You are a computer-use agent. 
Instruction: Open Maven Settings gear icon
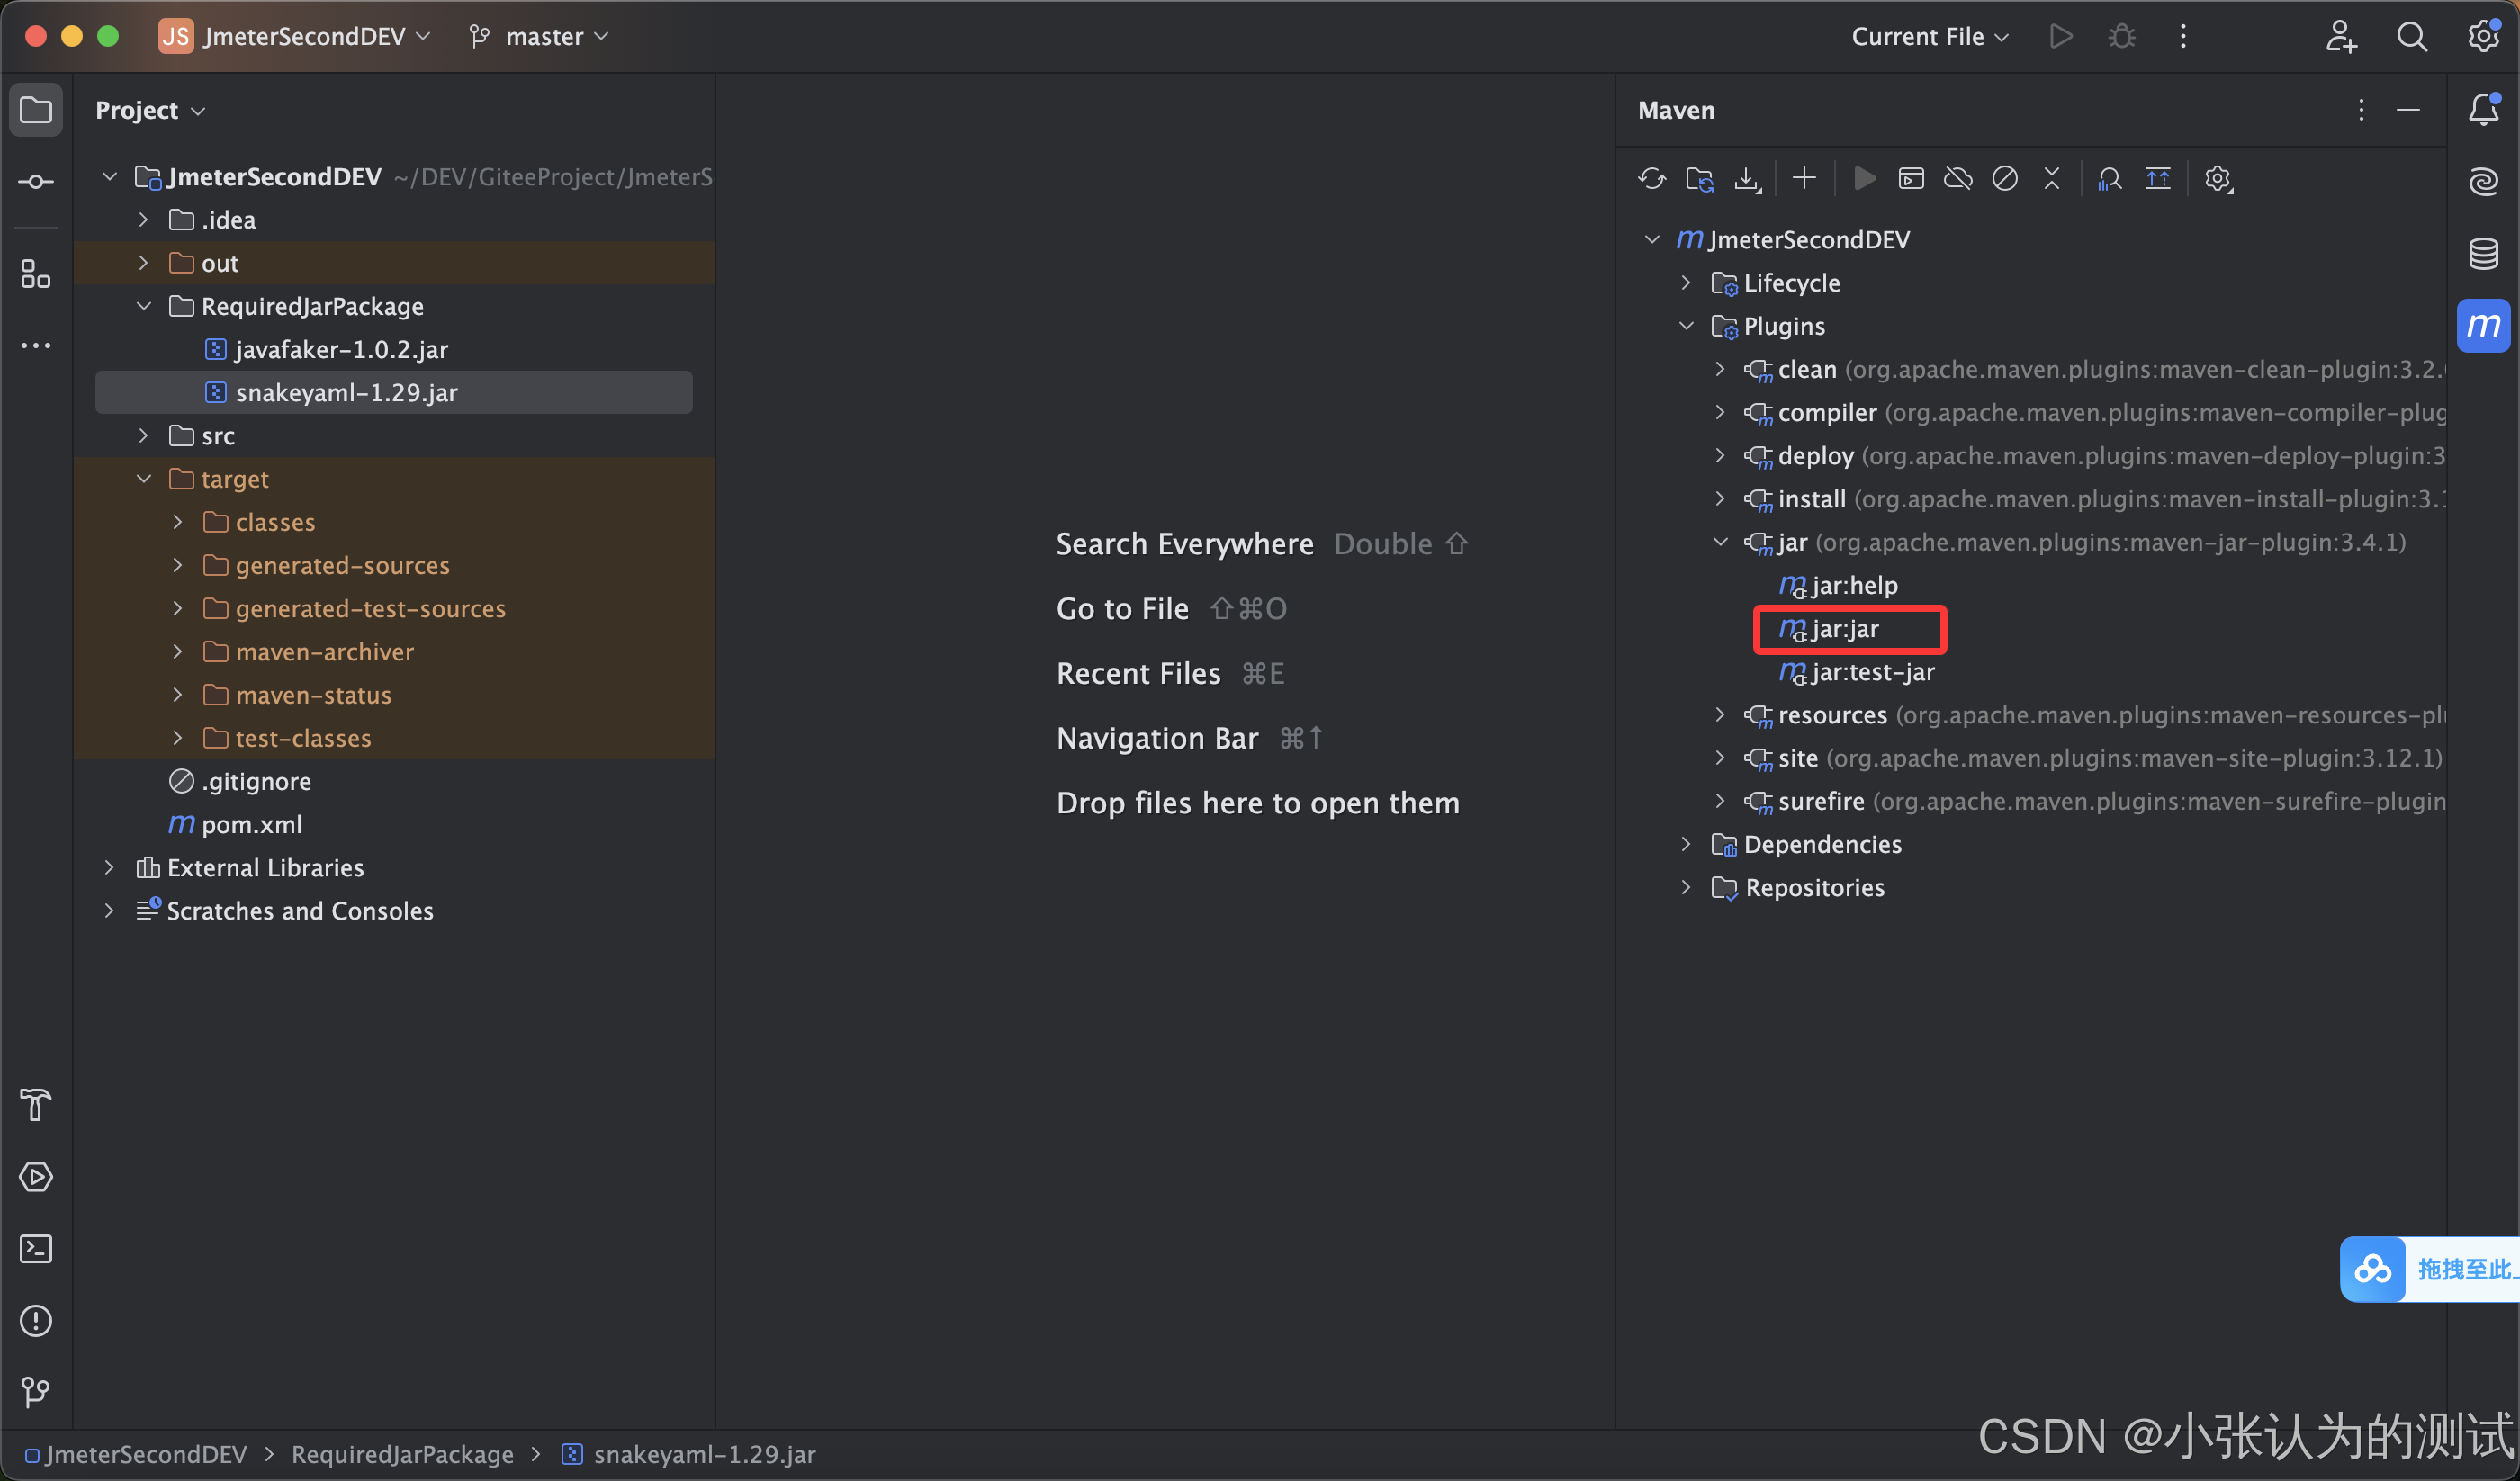[2218, 179]
